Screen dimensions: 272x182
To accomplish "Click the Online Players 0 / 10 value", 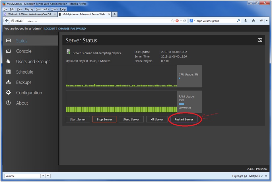I will [165, 61].
